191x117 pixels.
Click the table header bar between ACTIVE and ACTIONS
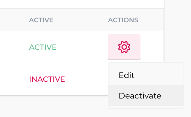[x=80, y=20]
